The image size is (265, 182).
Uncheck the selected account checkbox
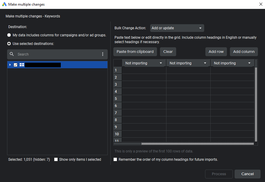16,65
